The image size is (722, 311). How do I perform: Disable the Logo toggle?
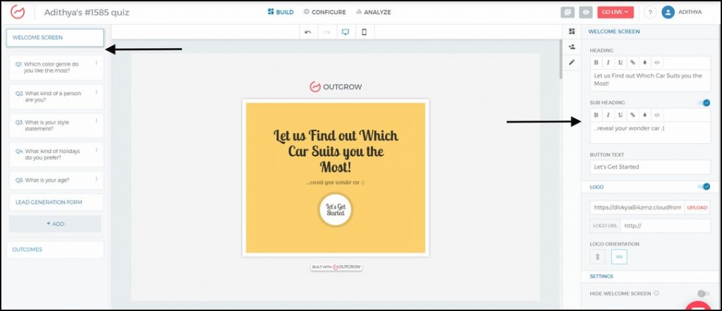pyautogui.click(x=703, y=187)
